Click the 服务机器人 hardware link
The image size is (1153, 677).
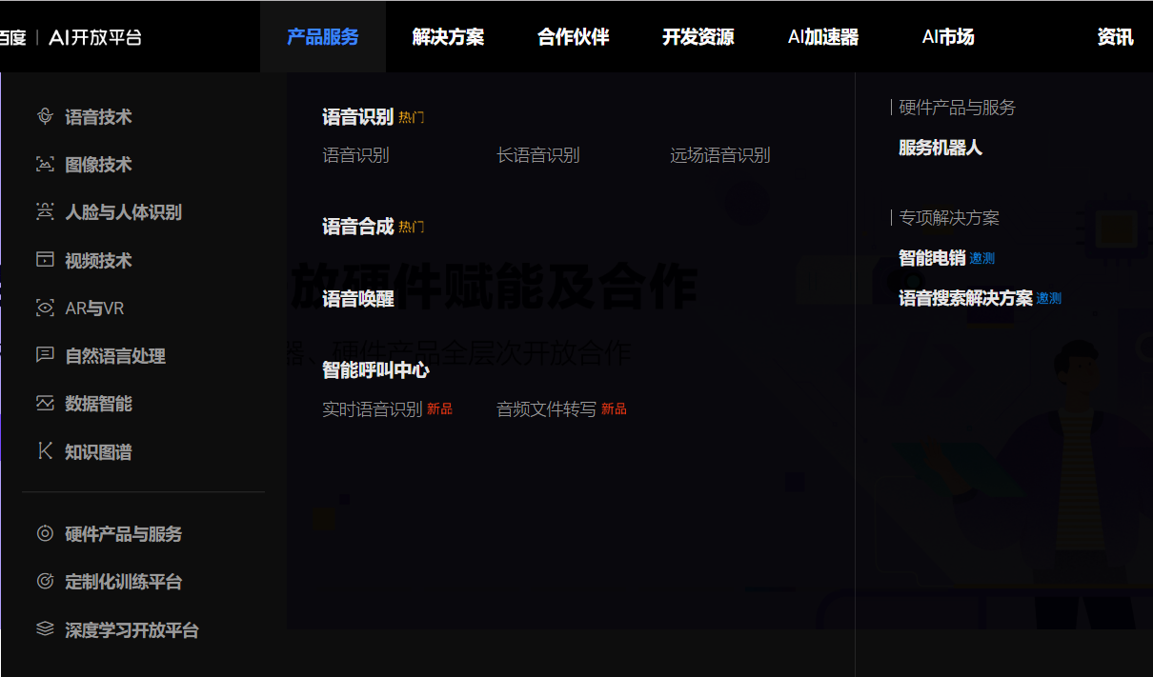pyautogui.click(x=939, y=148)
